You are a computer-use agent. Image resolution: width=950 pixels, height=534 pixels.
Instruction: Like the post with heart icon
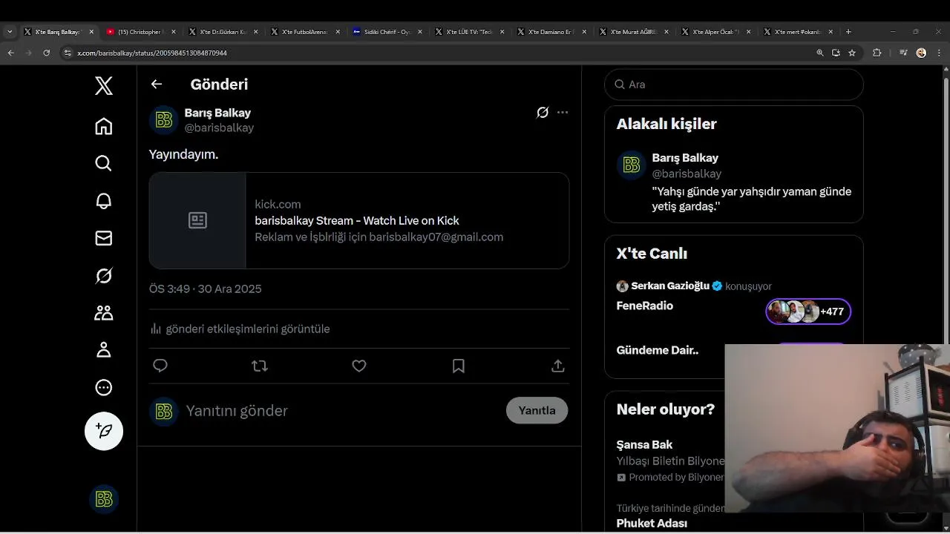(x=359, y=366)
